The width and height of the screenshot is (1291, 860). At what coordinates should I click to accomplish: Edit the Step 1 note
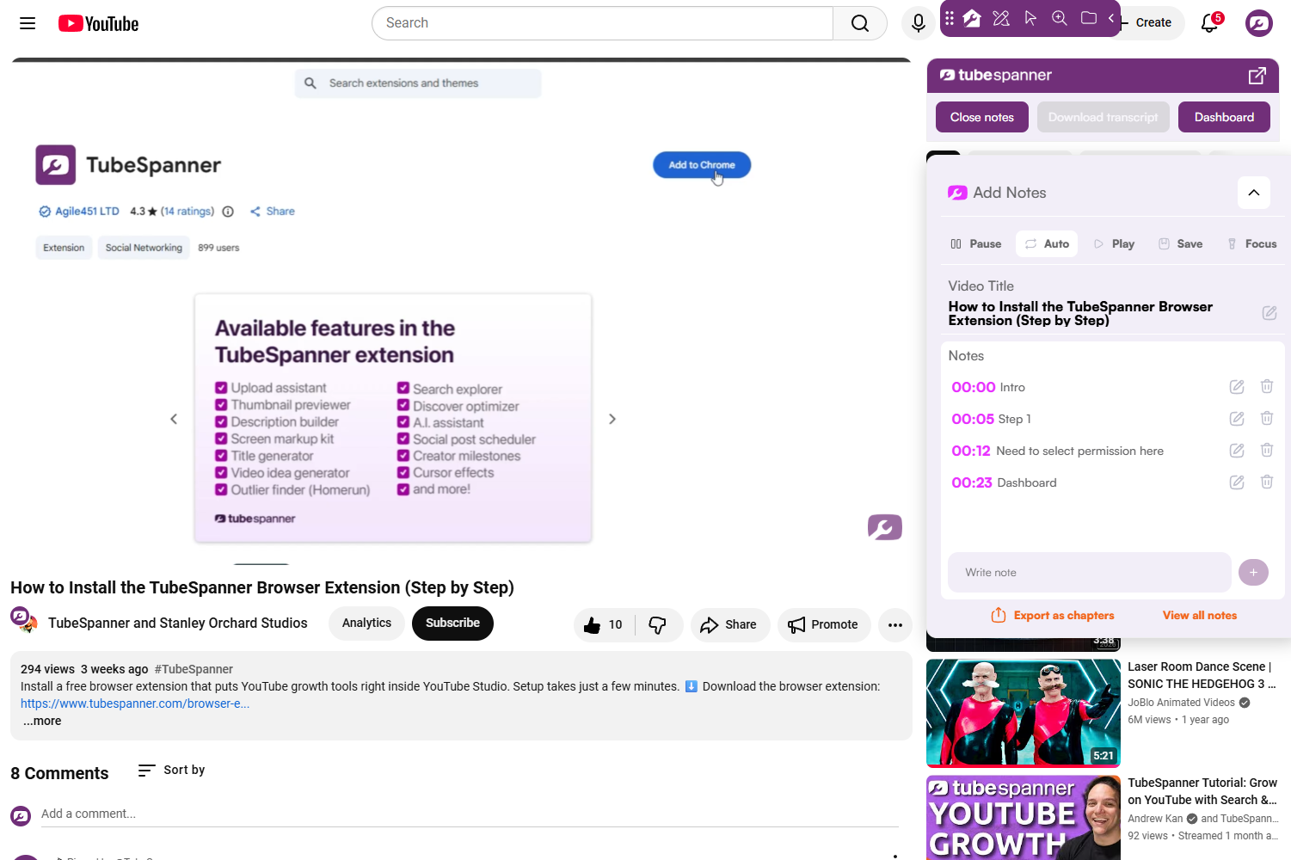[x=1237, y=419]
